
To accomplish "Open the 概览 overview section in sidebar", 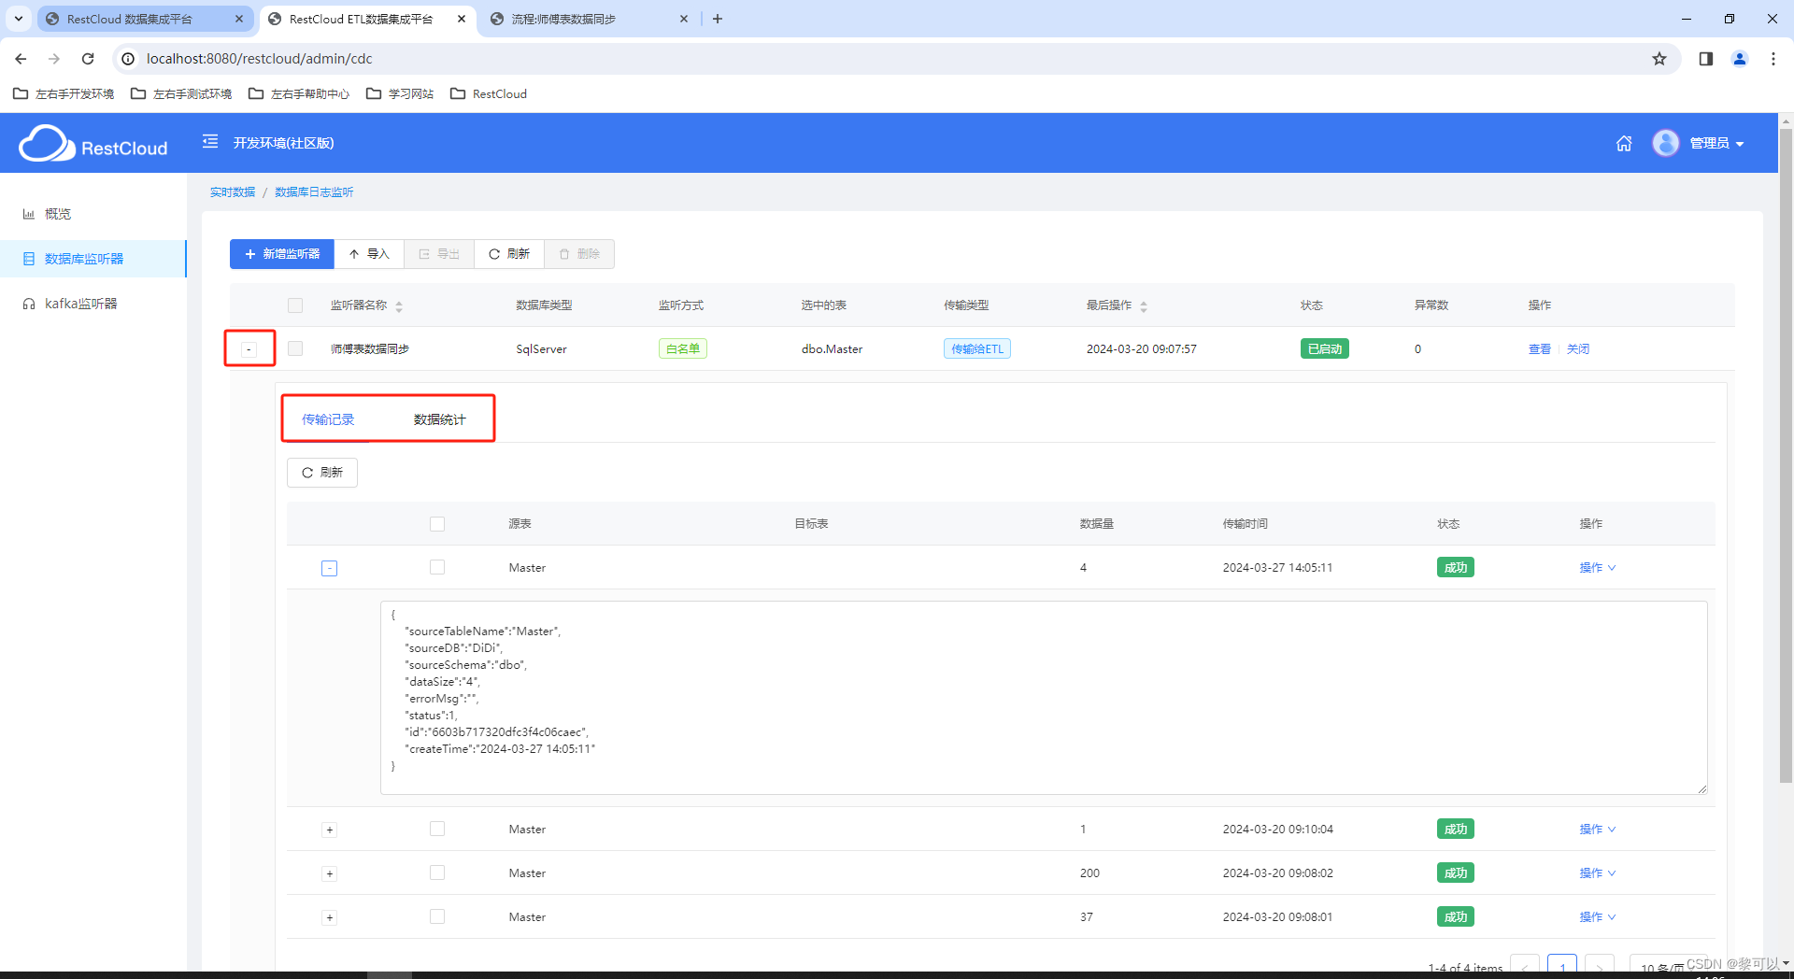I will [x=56, y=213].
